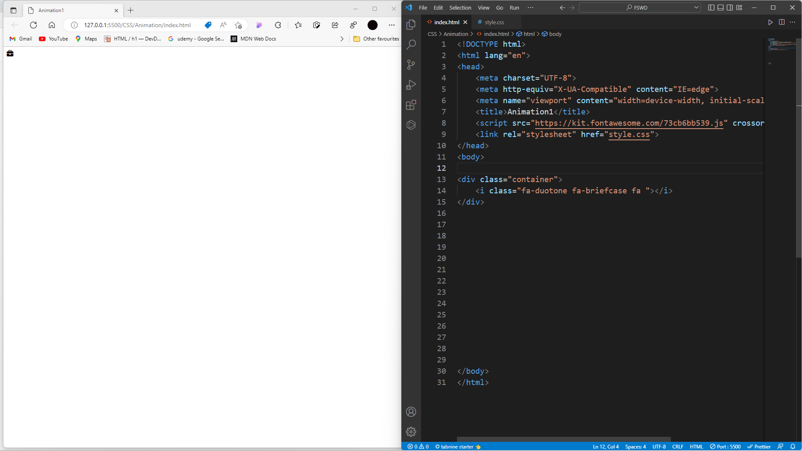The image size is (802, 451).
Task: Open the Split Editor icon
Action: tap(782, 22)
